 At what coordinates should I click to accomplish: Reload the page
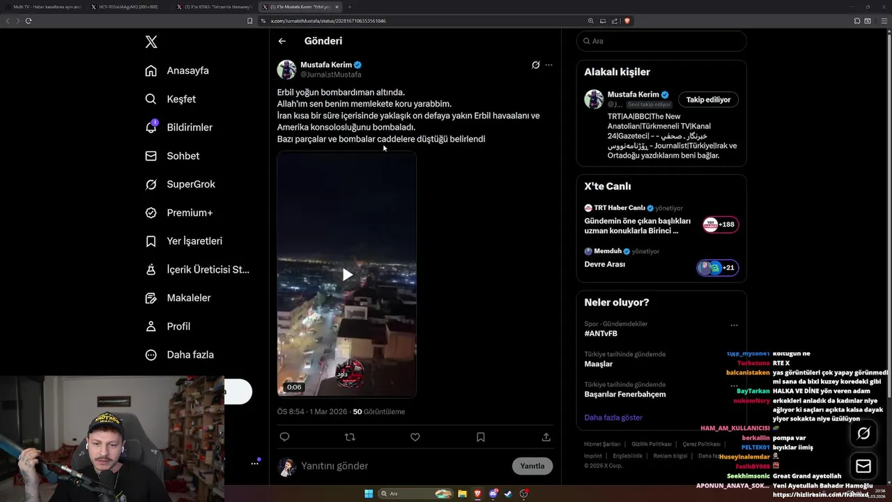(x=29, y=21)
